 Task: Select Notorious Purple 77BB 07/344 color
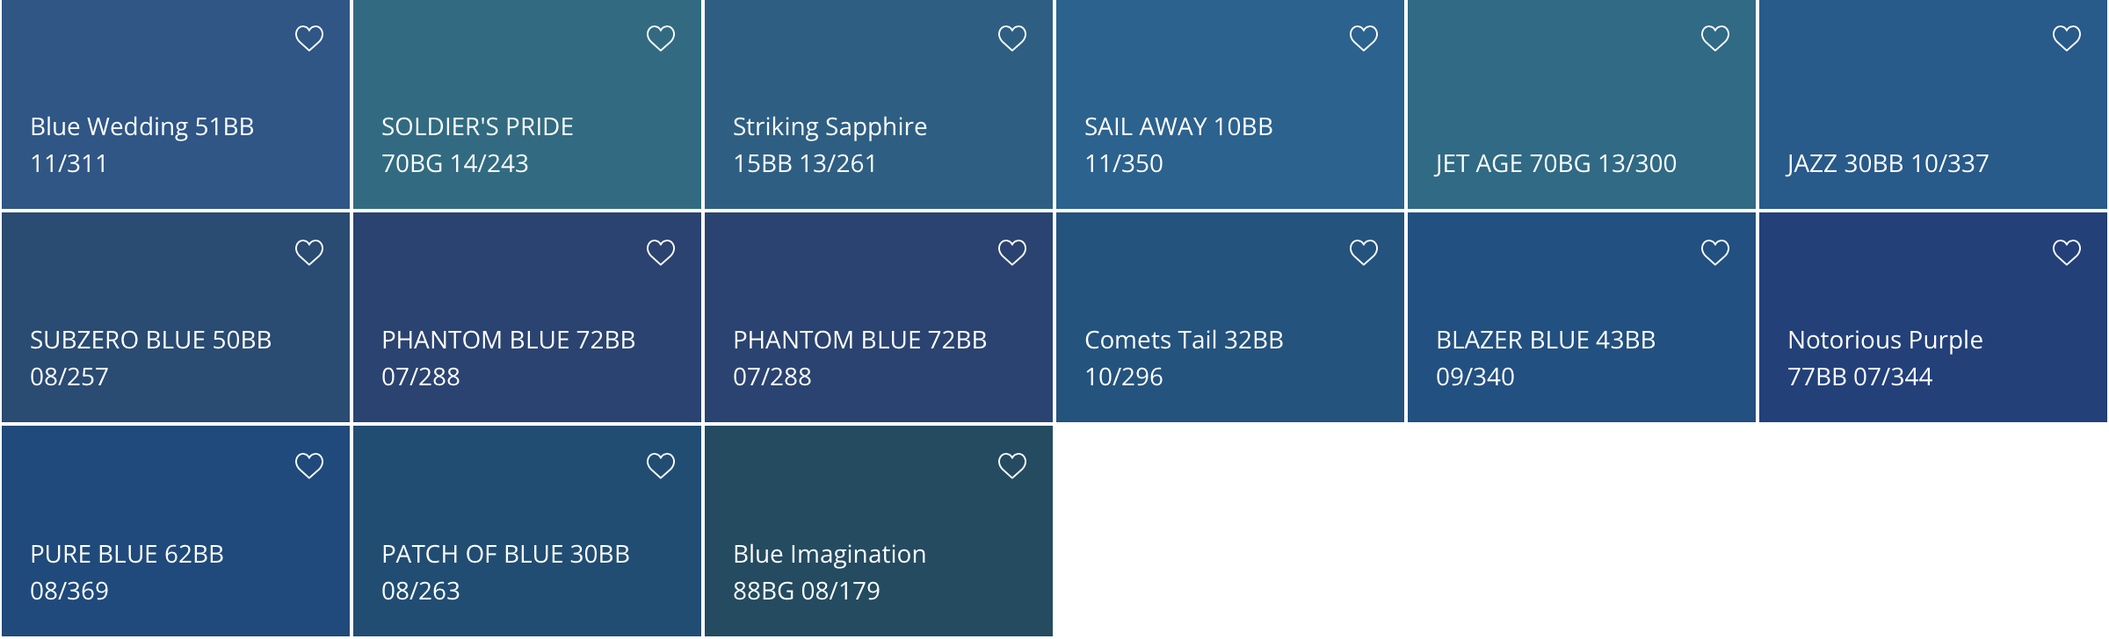tap(1933, 318)
